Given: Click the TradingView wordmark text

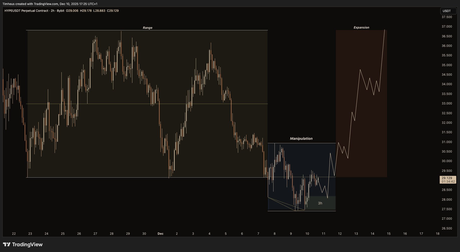Looking at the screenshot, I should tap(27, 244).
